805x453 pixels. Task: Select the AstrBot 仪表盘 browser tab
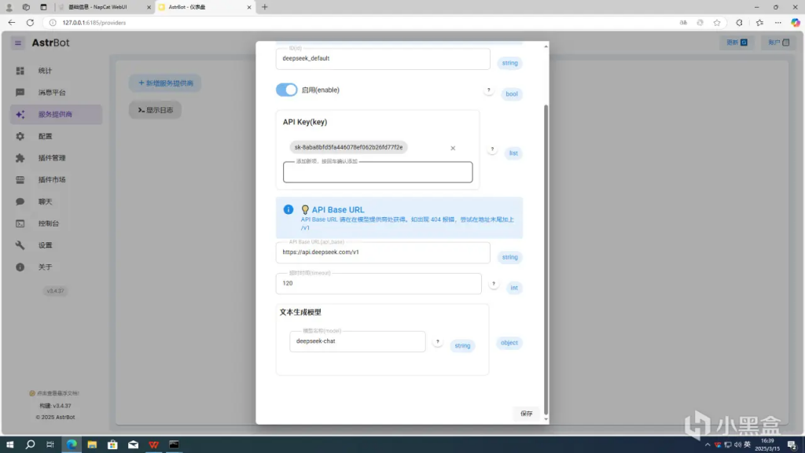click(204, 7)
